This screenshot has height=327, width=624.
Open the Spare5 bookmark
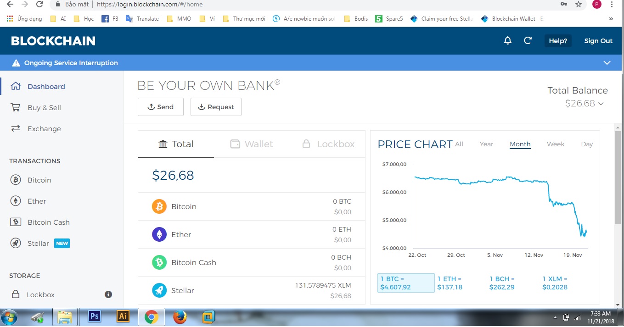pos(389,19)
